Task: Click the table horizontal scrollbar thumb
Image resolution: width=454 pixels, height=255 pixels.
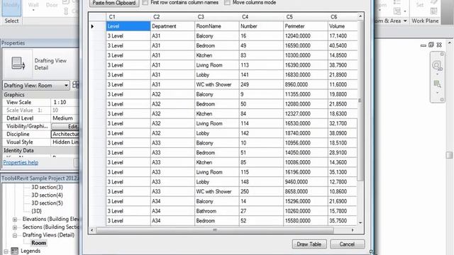Action: tap(214, 230)
